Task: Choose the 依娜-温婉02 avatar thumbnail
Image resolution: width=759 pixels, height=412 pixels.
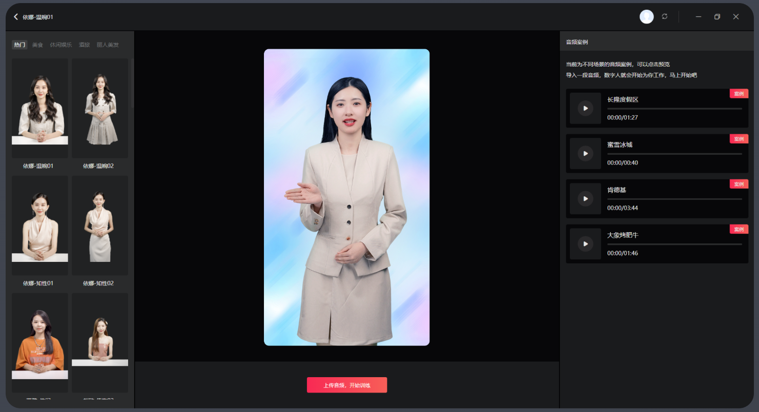Action: (x=99, y=108)
